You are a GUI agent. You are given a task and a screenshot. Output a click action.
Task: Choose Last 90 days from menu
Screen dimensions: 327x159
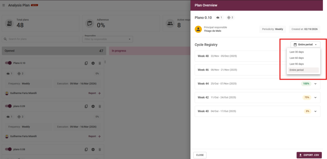coord(297,64)
